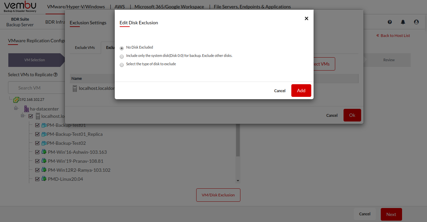Follow the Back to Host List link
The width and height of the screenshot is (427, 222).
(x=393, y=36)
